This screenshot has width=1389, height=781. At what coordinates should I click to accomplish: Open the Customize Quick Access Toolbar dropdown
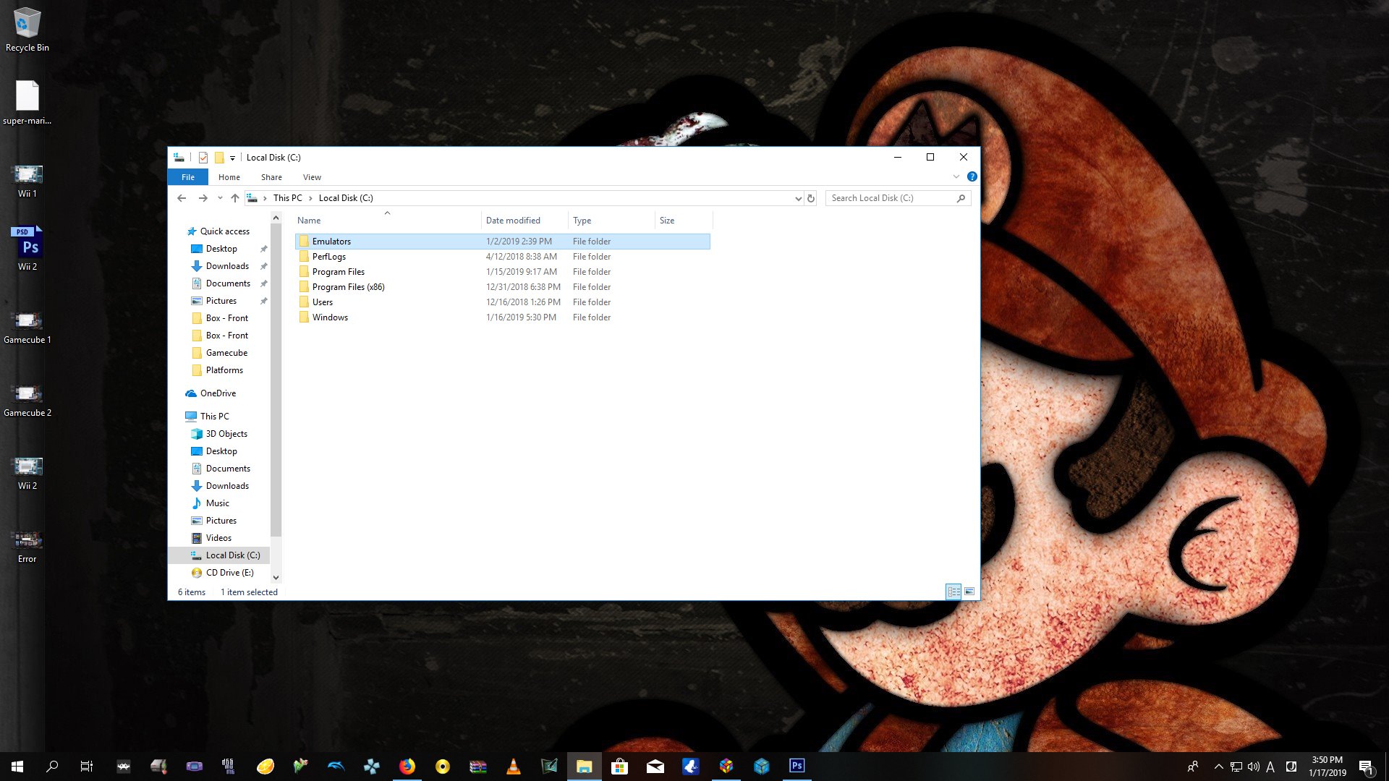232,158
